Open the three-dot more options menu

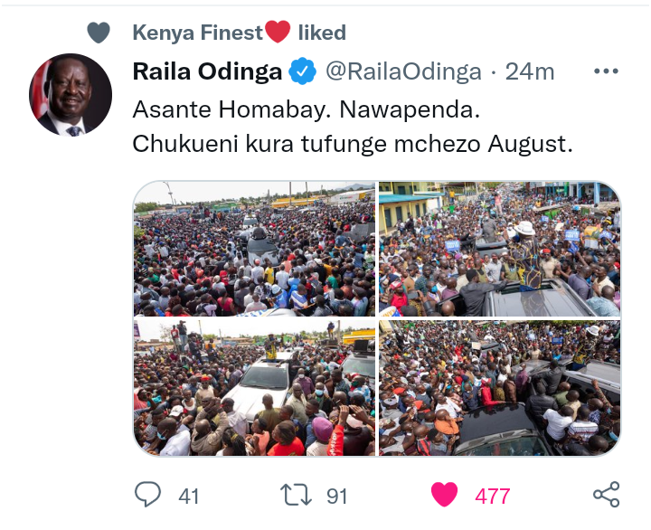[x=606, y=71]
